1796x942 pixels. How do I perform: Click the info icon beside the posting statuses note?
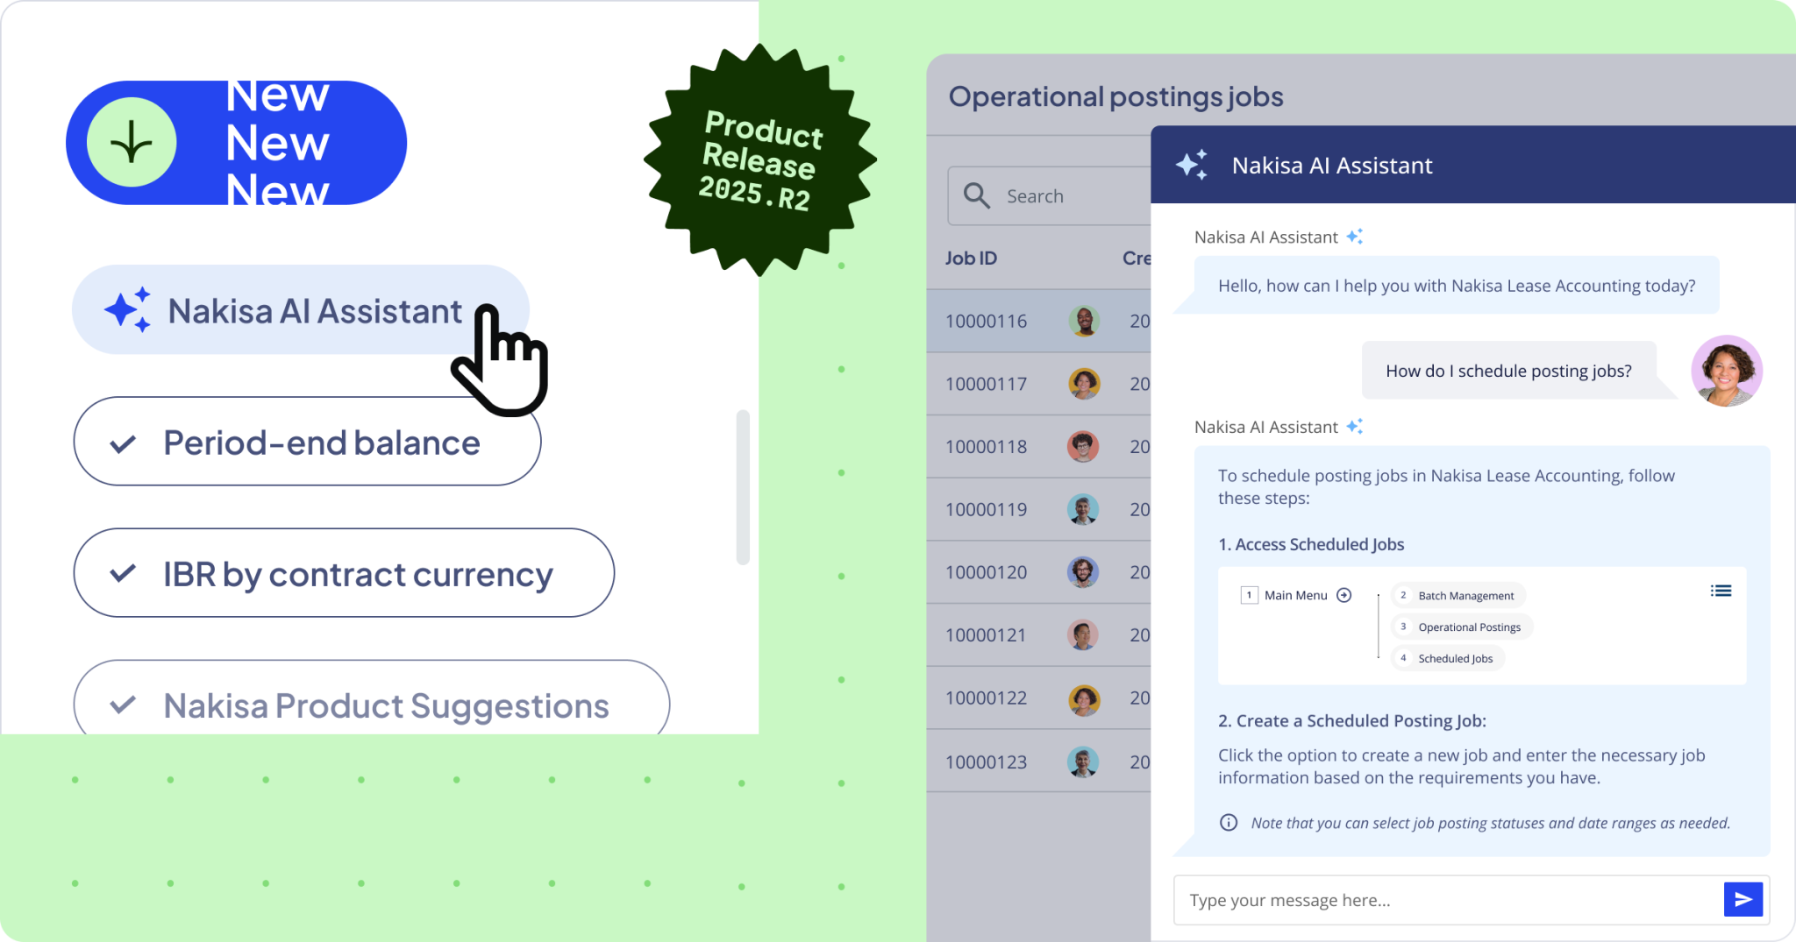click(x=1229, y=823)
